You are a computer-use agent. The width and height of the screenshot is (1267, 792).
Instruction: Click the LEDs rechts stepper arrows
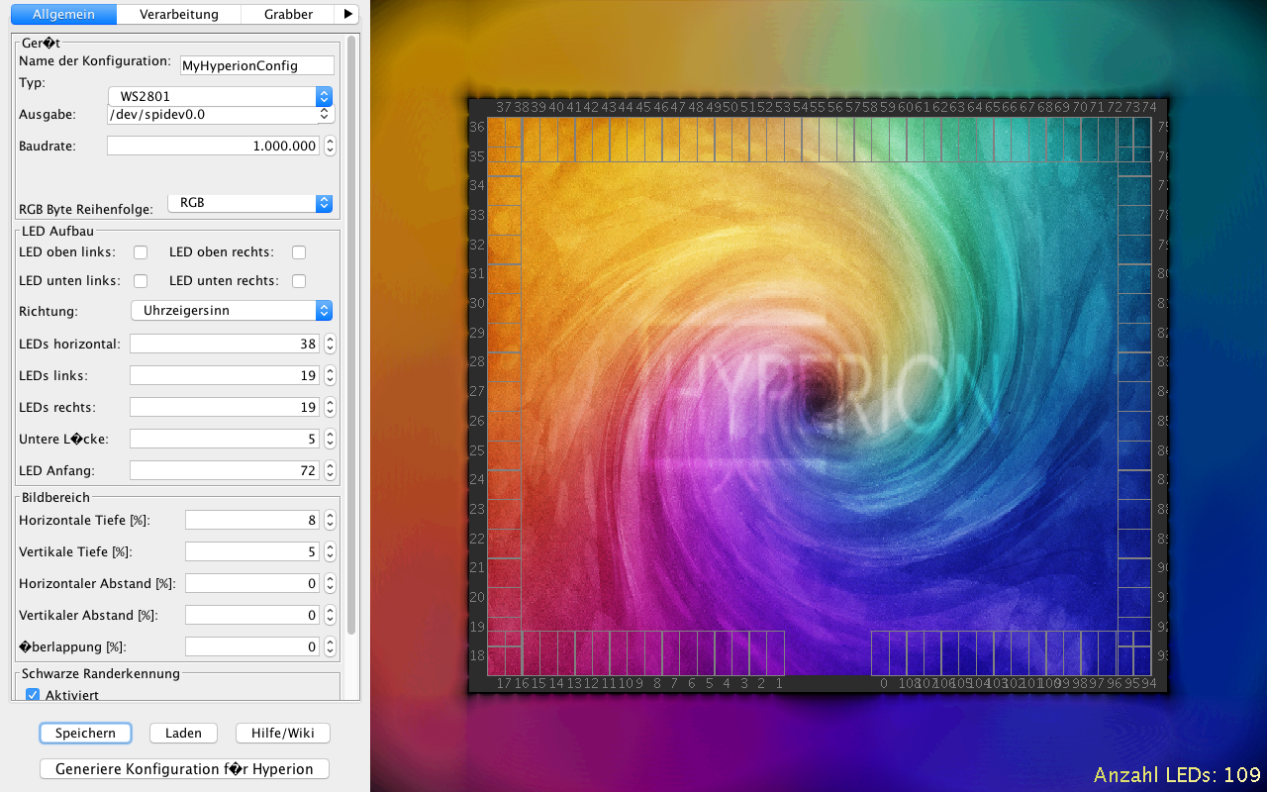click(330, 407)
